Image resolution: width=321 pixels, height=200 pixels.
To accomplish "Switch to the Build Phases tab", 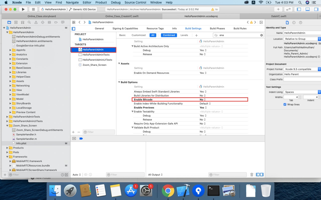I will tap(217, 28).
